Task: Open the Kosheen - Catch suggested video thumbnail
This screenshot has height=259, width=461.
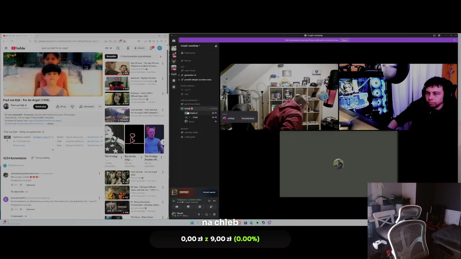Action: tap(117, 99)
